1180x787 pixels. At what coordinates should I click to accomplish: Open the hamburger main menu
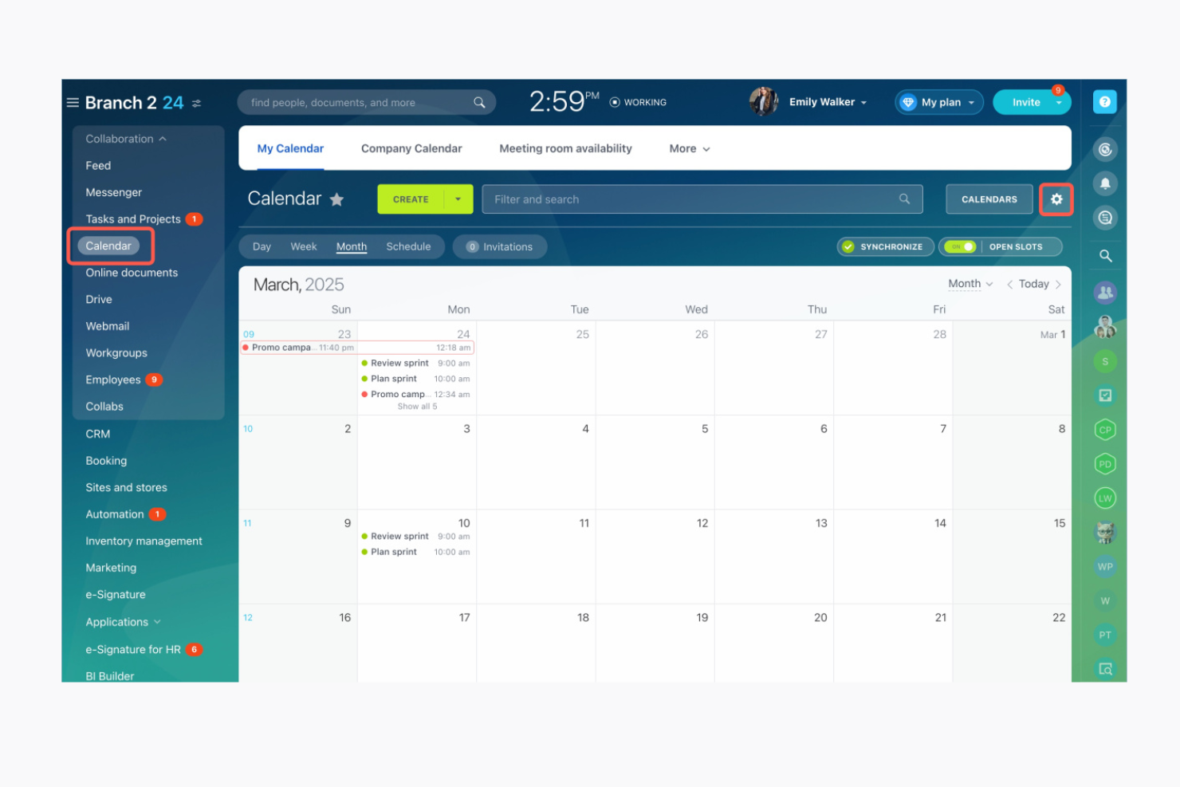[x=73, y=103]
